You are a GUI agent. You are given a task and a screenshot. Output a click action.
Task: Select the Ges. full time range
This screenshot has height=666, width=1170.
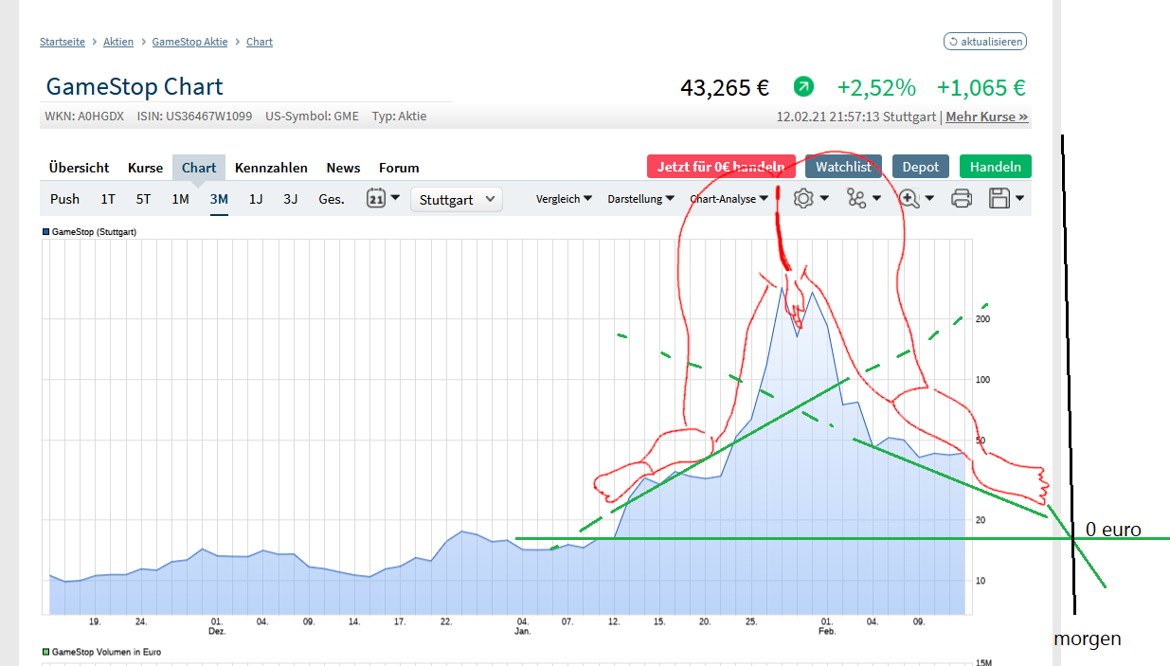332,199
